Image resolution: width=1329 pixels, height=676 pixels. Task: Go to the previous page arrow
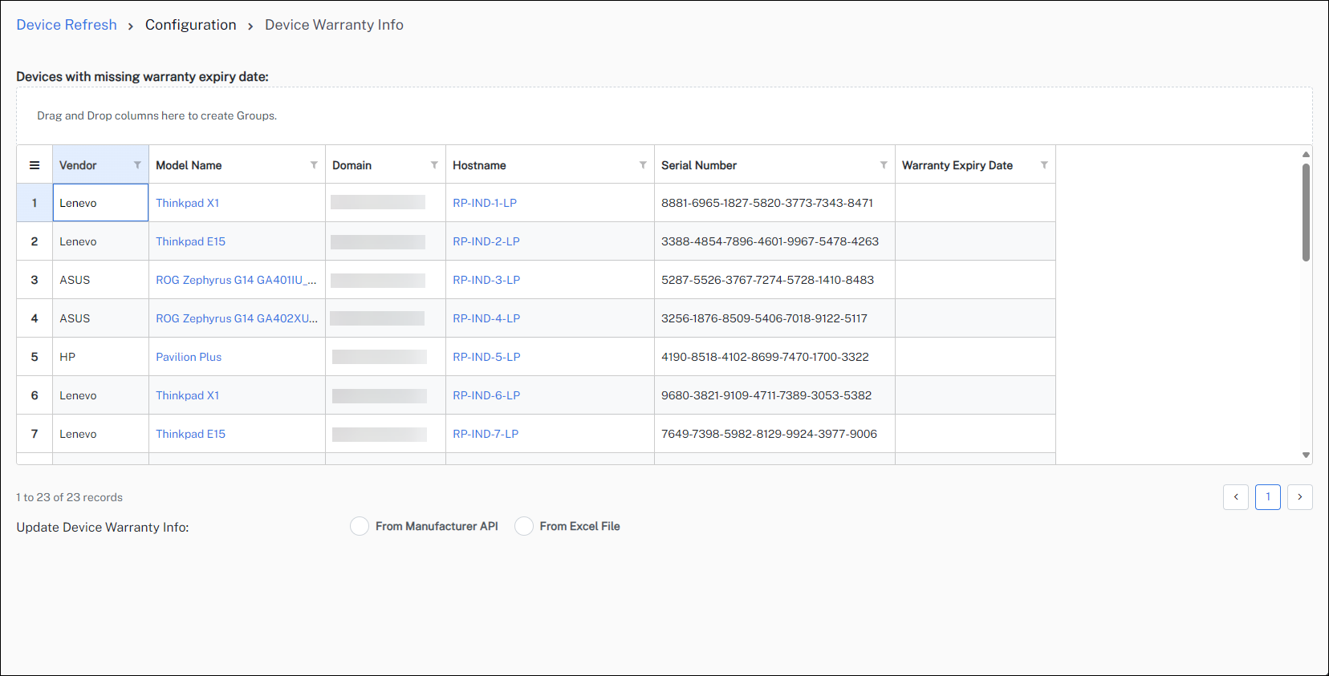1236,497
